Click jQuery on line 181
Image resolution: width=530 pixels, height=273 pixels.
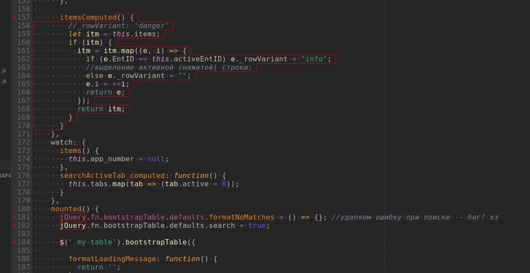(73, 217)
